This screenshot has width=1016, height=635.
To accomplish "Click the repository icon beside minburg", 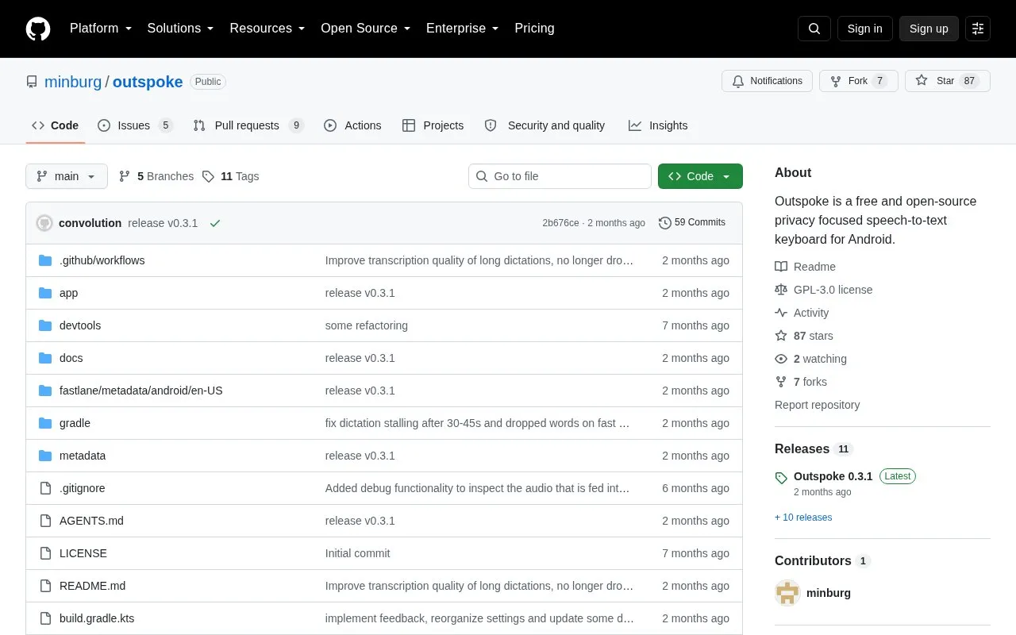I will click(32, 82).
